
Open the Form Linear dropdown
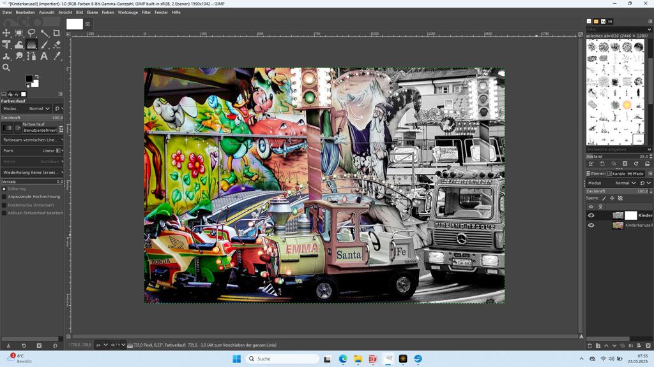click(32, 150)
